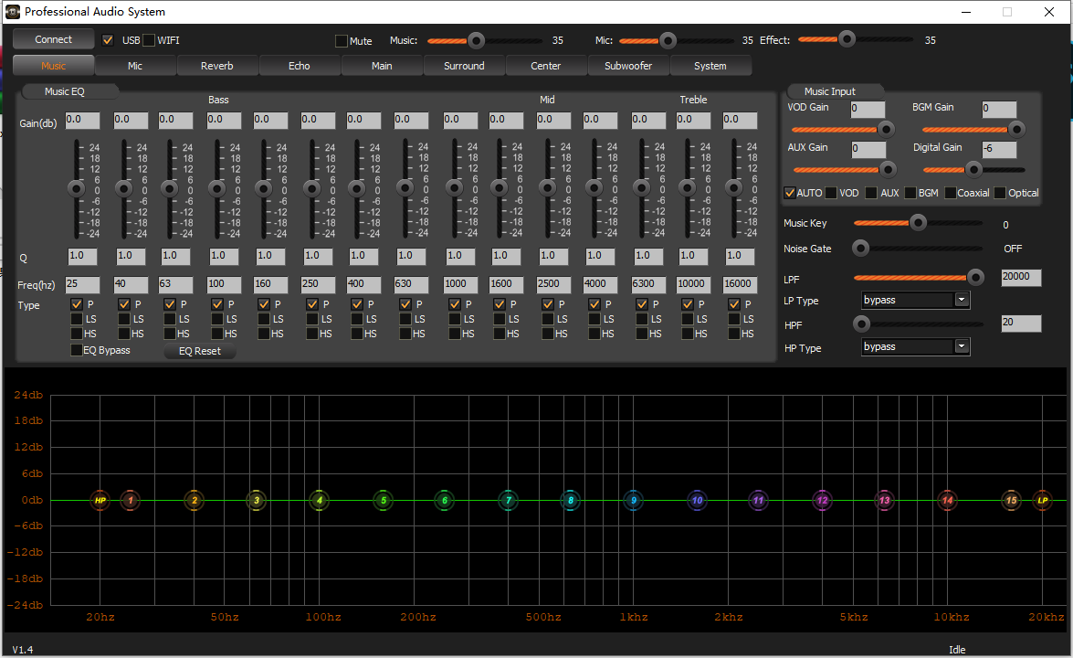Click the EQ Reset button
The image size is (1073, 658).
tap(199, 351)
